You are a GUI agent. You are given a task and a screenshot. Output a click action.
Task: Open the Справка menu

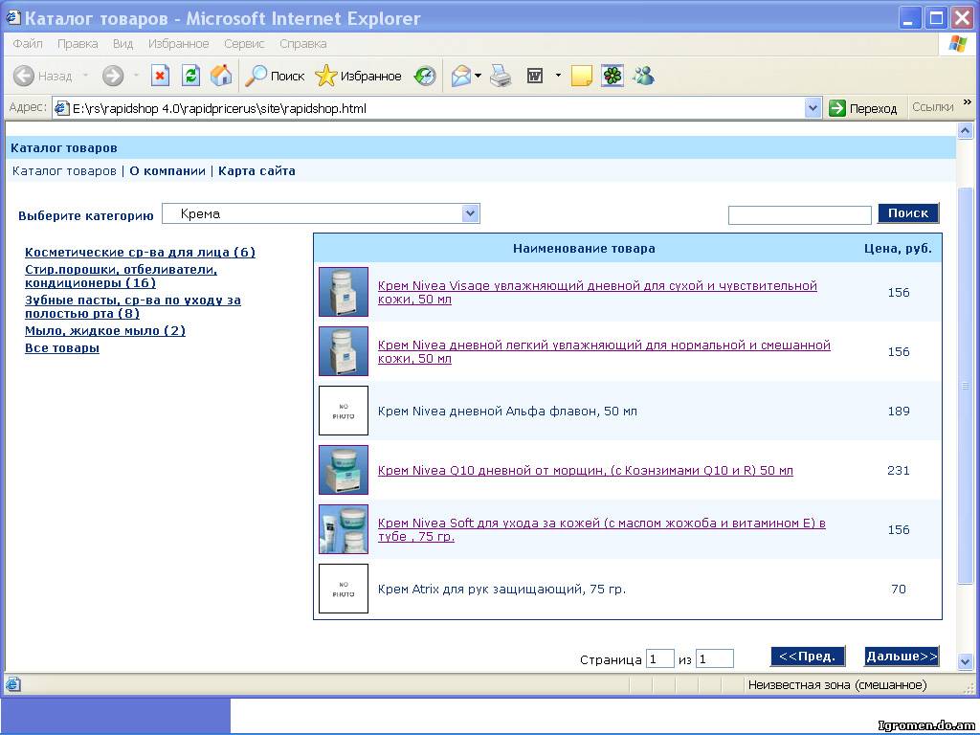pyautogui.click(x=303, y=44)
